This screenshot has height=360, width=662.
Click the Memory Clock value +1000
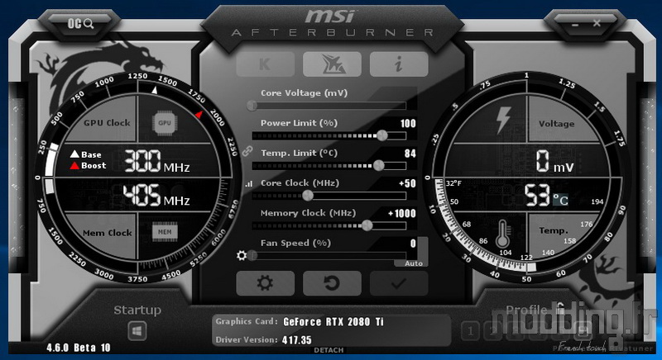[402, 214]
